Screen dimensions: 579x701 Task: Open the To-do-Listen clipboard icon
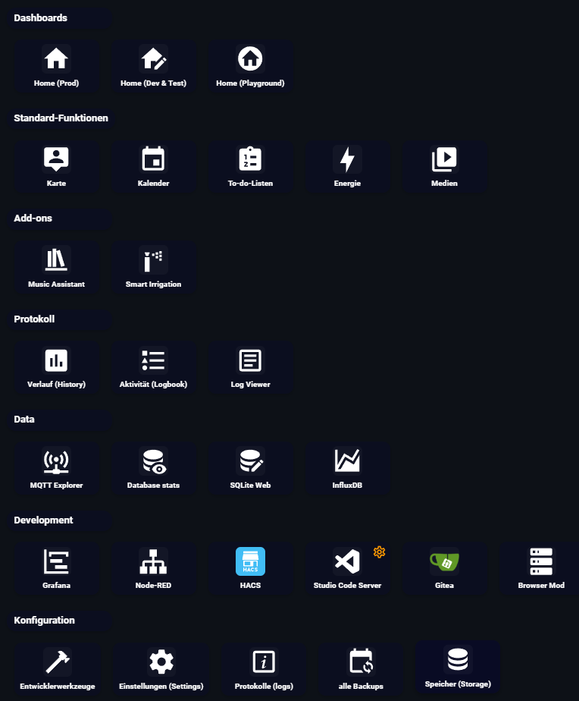click(250, 159)
